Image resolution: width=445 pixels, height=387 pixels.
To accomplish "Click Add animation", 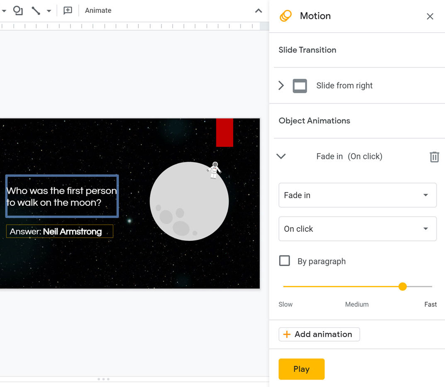I will pos(319,334).
